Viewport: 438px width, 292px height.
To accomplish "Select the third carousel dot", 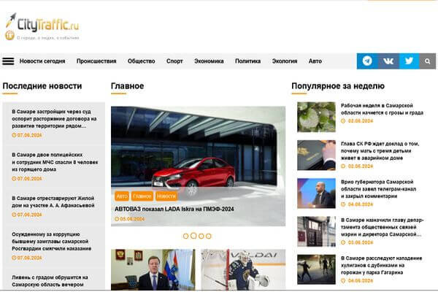I will pyautogui.click(x=201, y=237).
